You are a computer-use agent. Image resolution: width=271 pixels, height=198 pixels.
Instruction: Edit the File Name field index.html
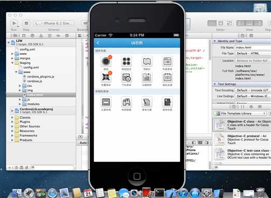[x=253, y=47]
